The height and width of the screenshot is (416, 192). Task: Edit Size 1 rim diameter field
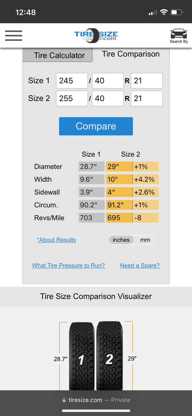146,81
